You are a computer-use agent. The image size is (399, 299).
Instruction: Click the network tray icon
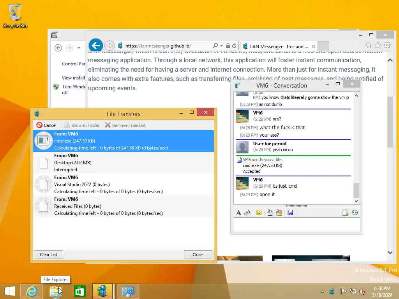[353, 291]
